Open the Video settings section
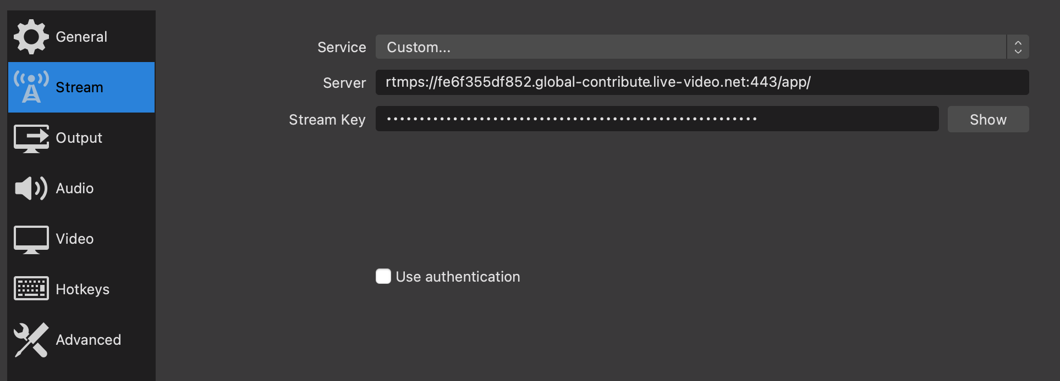Viewport: 1060px width, 381px height. click(81, 239)
